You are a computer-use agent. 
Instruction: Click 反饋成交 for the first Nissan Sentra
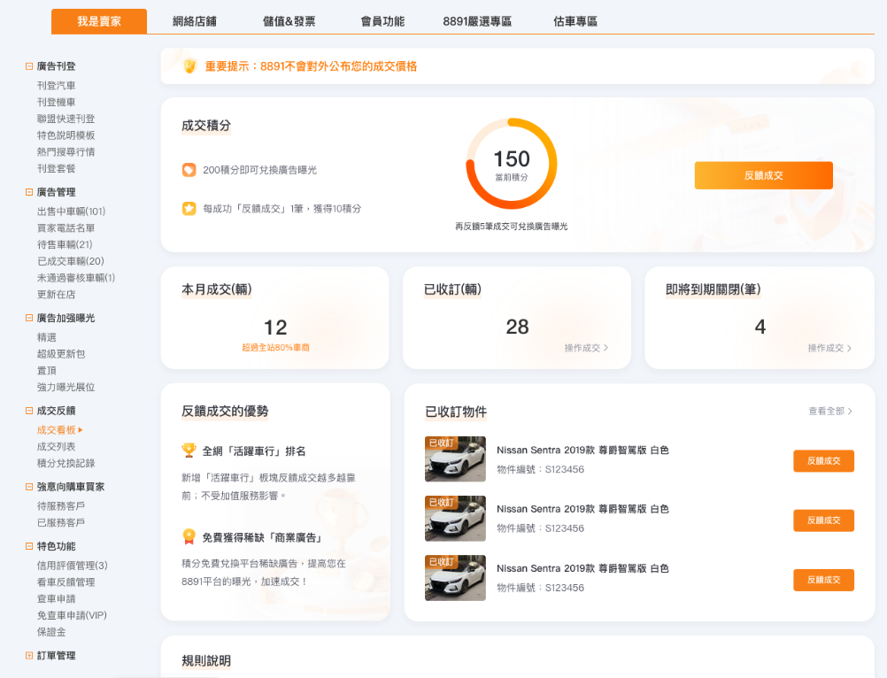tap(823, 461)
